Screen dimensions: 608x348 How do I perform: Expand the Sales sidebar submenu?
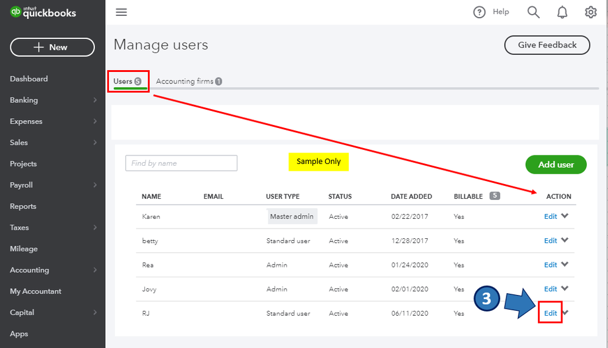pyautogui.click(x=95, y=143)
